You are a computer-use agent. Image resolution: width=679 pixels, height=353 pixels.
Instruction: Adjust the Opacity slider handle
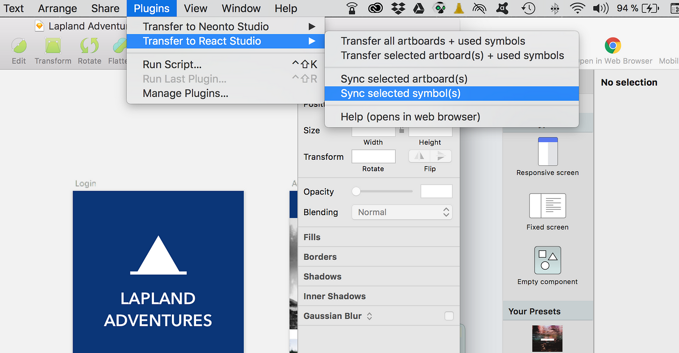point(356,192)
